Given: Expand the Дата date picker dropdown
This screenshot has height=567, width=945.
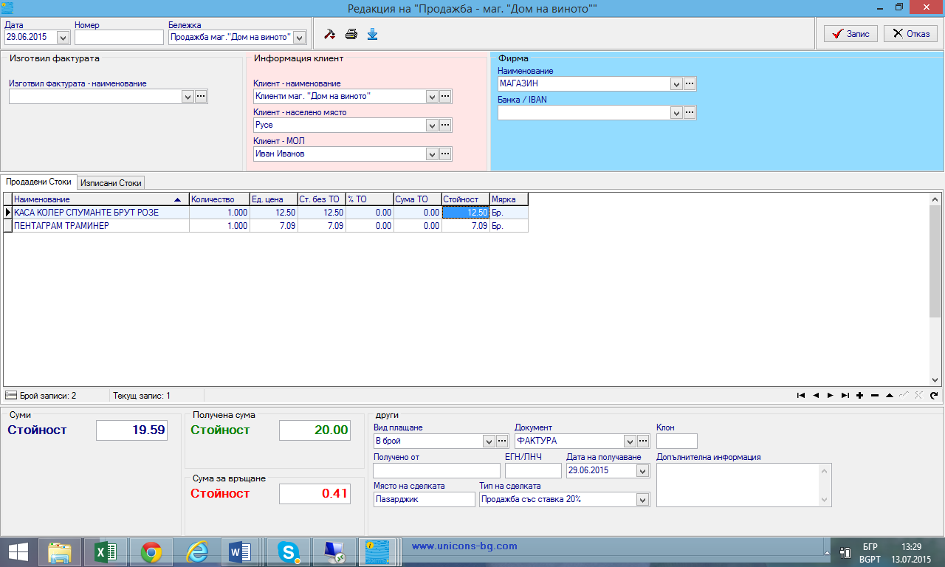Looking at the screenshot, I should pos(63,37).
